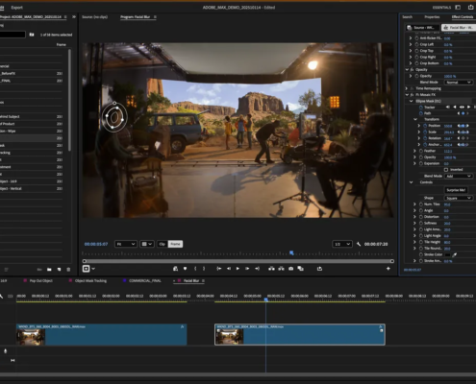Toggle the Inverted checkbox

coord(446,170)
